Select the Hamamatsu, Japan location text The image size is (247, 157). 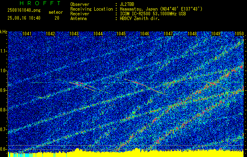161,9
